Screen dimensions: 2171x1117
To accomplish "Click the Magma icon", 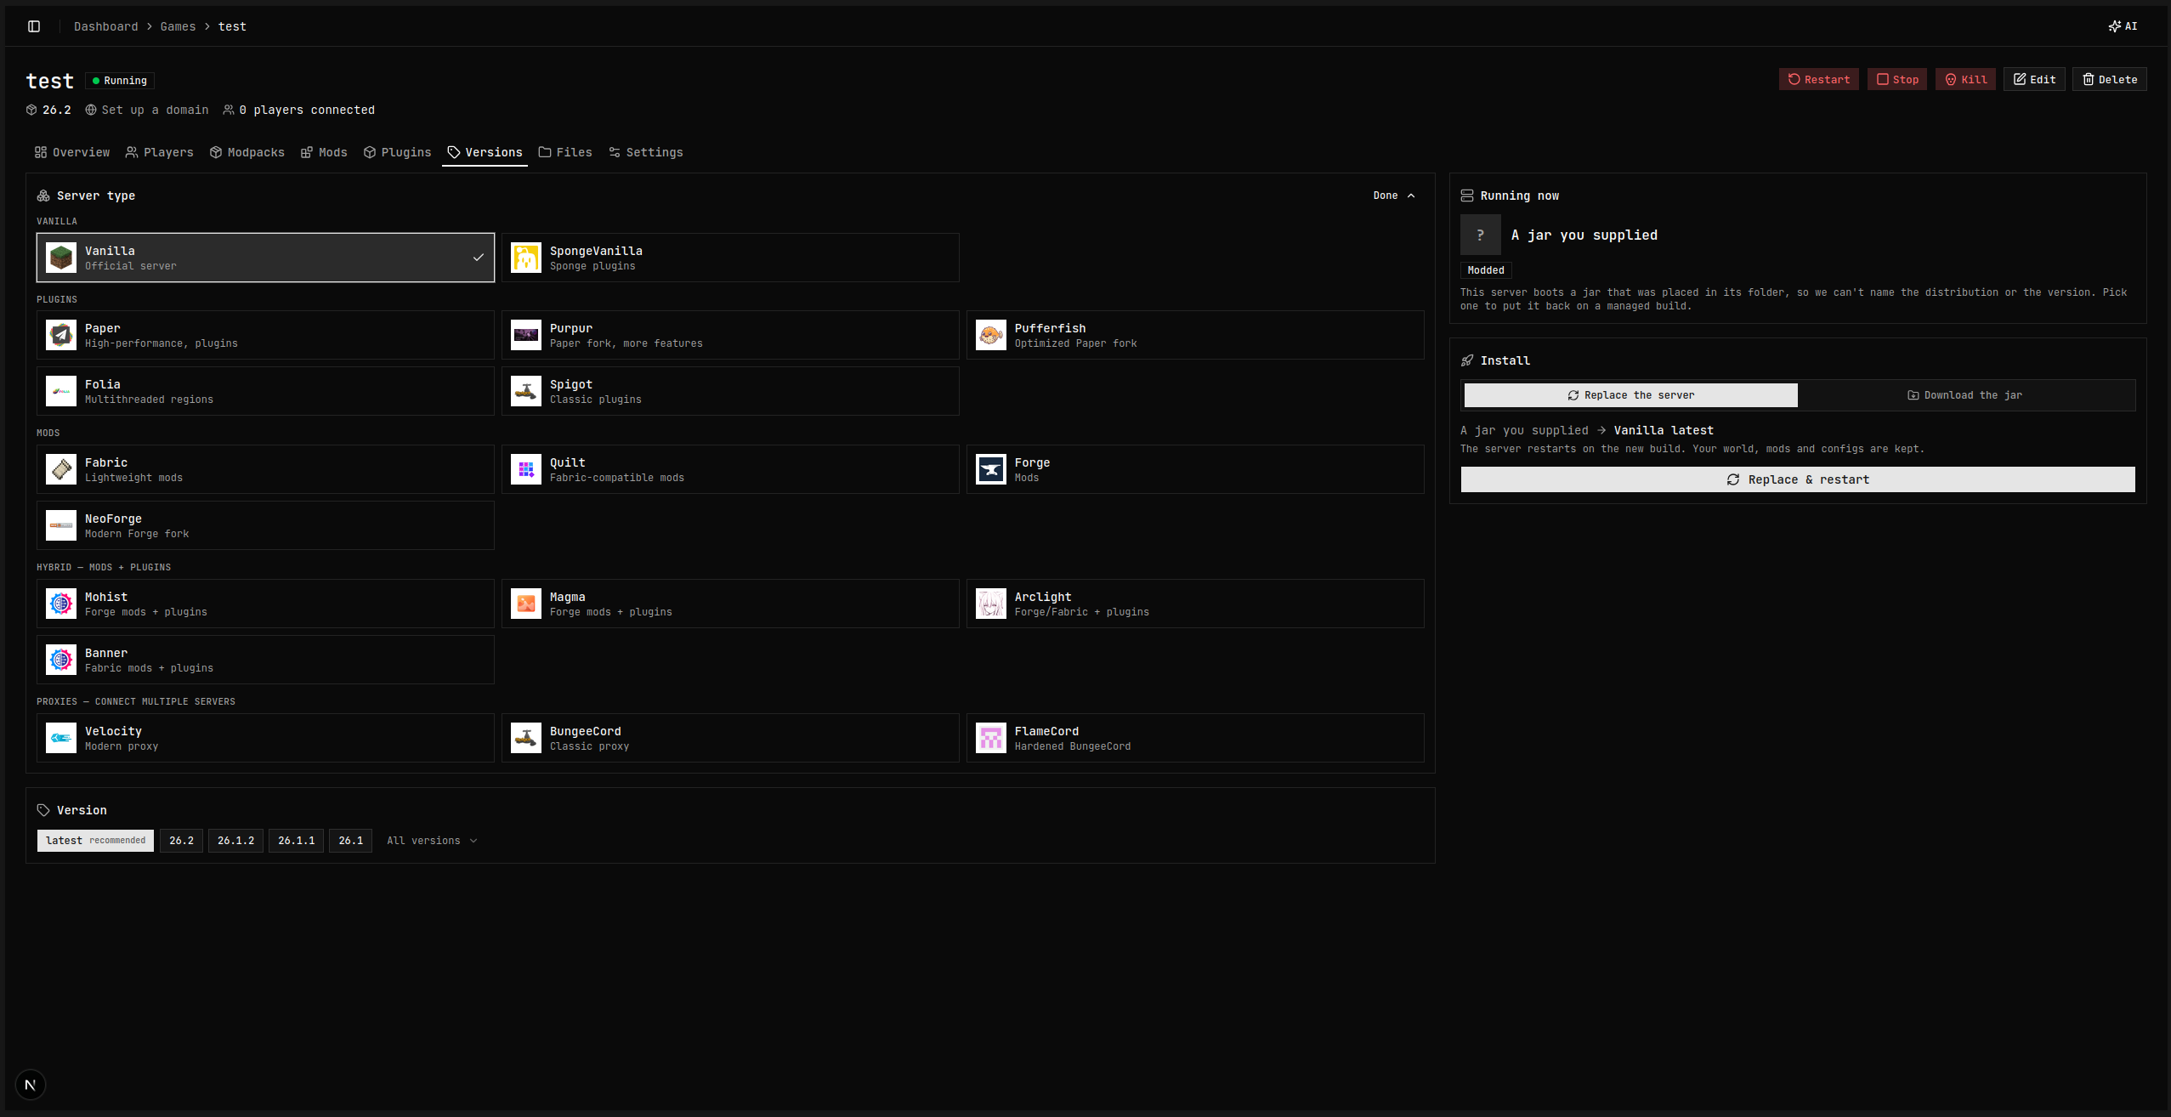I will click(x=526, y=604).
